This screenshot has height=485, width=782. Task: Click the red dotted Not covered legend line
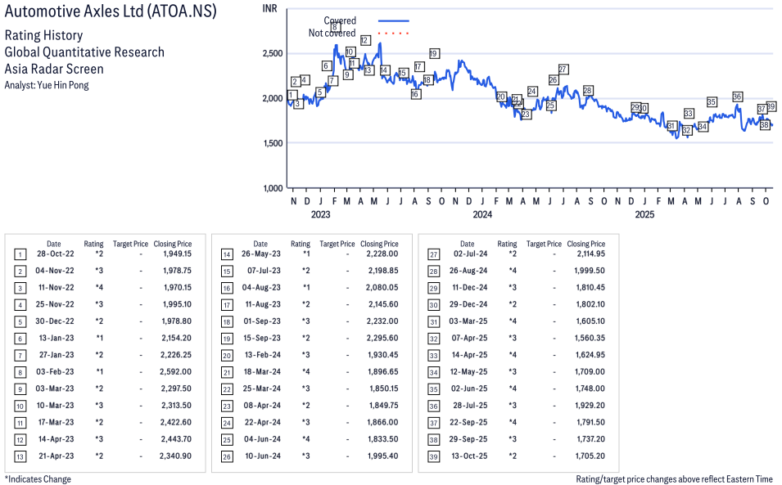(x=393, y=34)
